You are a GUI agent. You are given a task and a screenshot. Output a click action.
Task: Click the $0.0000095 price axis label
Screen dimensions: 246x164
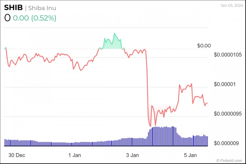228,114
